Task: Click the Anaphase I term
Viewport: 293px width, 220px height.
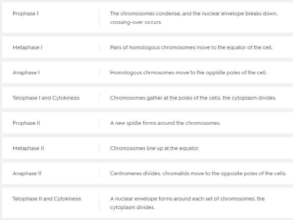Action: [26, 73]
